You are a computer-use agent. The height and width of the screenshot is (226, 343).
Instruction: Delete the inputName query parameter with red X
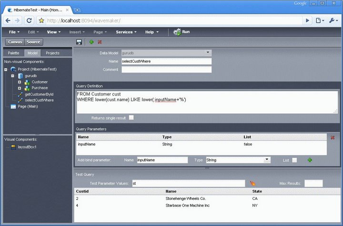click(333, 138)
